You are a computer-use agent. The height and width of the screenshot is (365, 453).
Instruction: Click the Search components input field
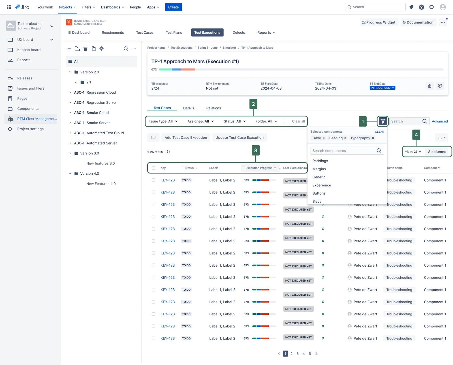pos(347,151)
